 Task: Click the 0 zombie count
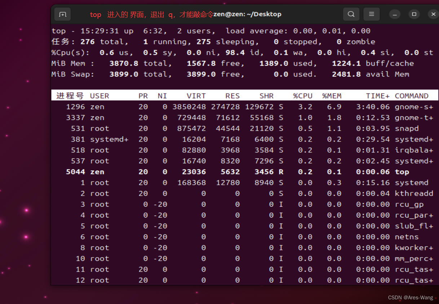(x=339, y=42)
